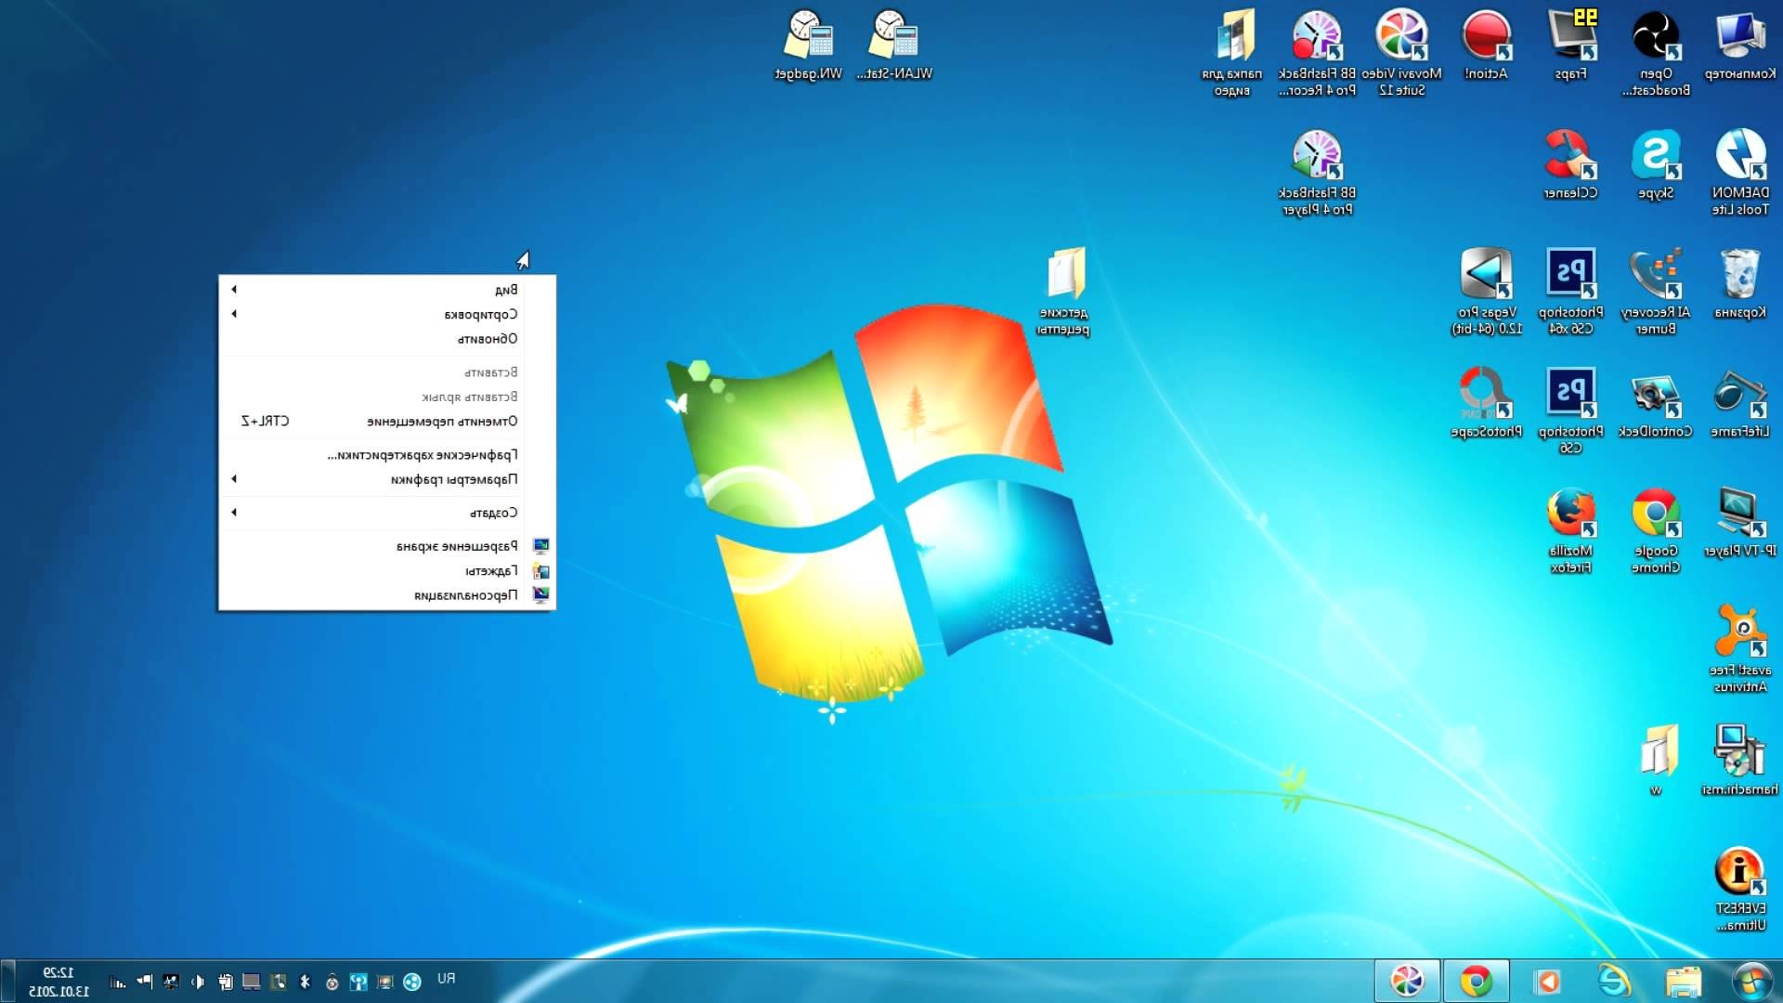This screenshot has width=1783, height=1003.
Task: Expand the Вид submenu arrow
Action: [234, 289]
